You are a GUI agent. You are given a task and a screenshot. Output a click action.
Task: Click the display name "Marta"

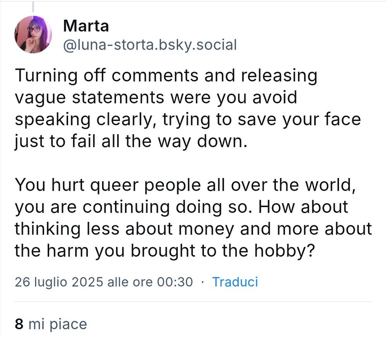86,26
